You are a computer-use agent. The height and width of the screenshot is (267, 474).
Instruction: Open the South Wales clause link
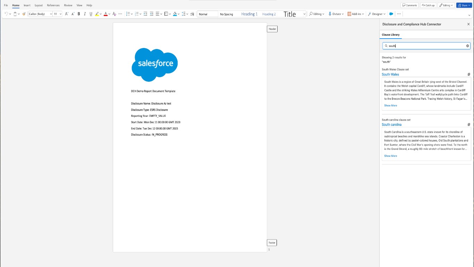[390, 74]
